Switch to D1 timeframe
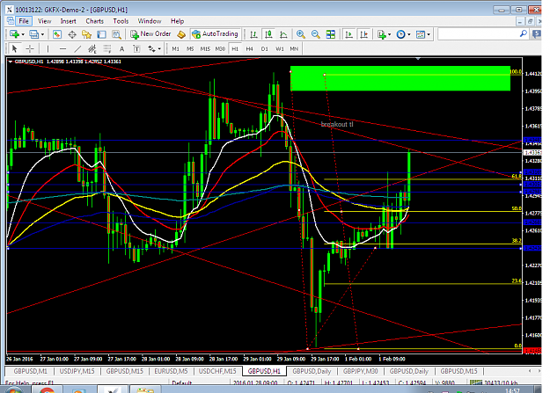The image size is (550, 393). click(265, 48)
